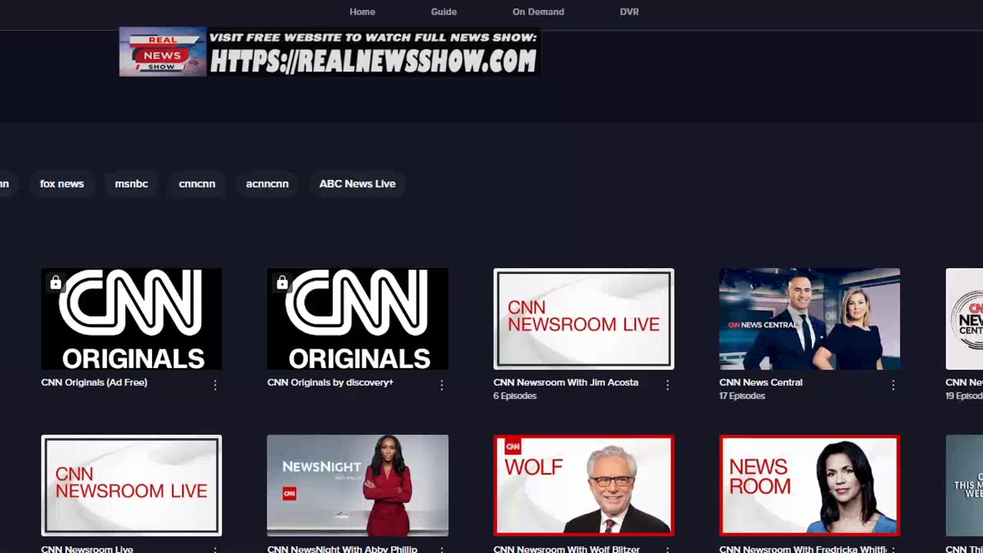This screenshot has height=553, width=983.
Task: Open CNN NewsNight With Abby Phillip thumbnail
Action: 357,485
